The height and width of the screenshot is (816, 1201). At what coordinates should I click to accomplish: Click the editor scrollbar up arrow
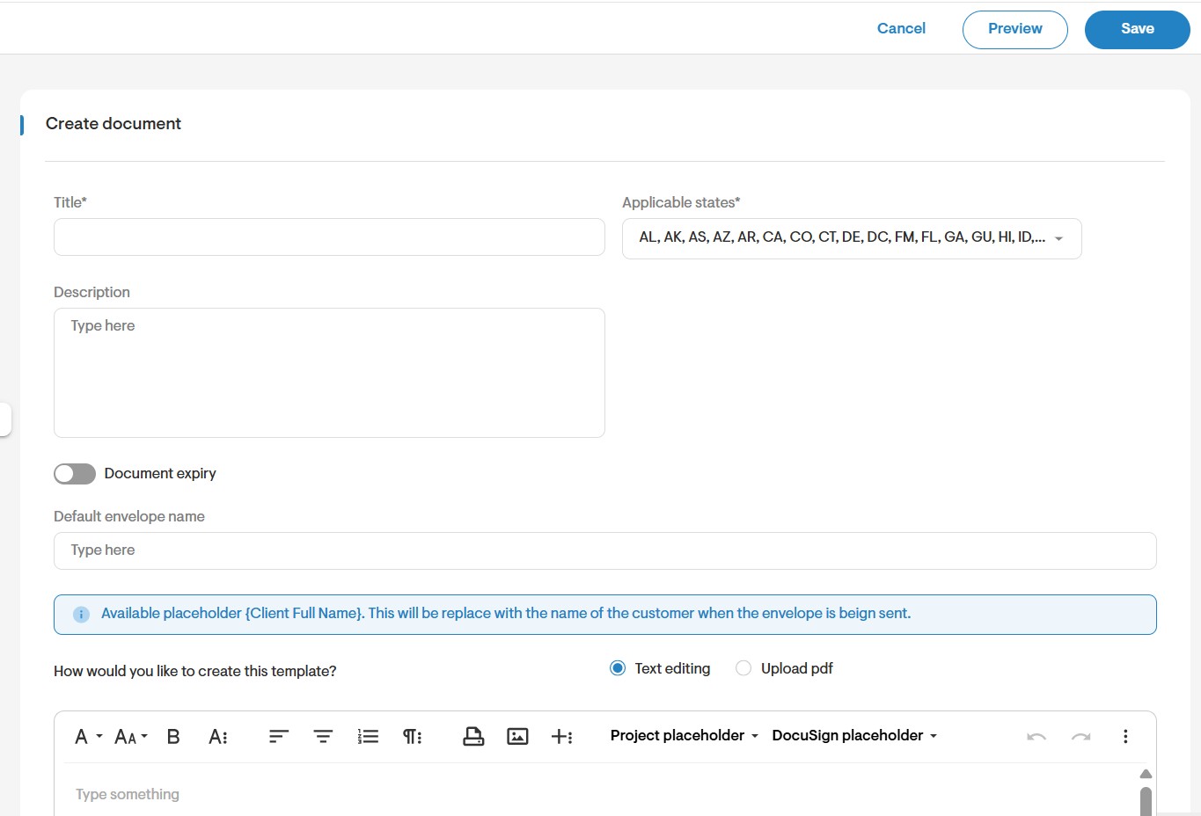click(x=1146, y=774)
